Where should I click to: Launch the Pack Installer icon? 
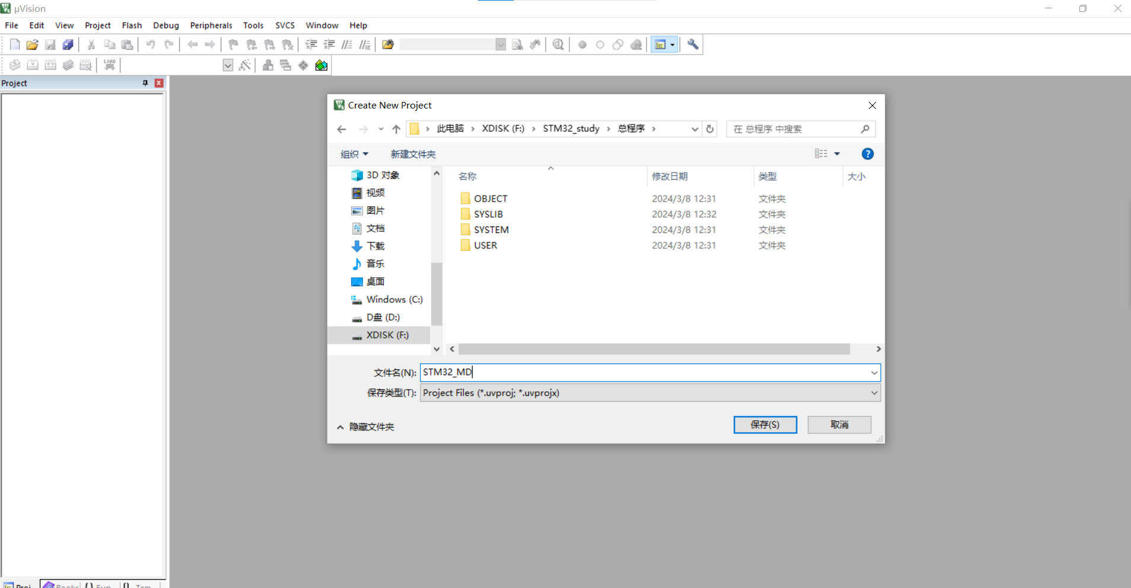tap(321, 65)
